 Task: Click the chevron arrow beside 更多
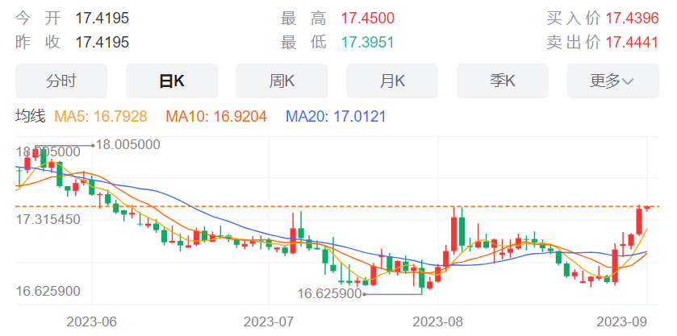pyautogui.click(x=629, y=81)
